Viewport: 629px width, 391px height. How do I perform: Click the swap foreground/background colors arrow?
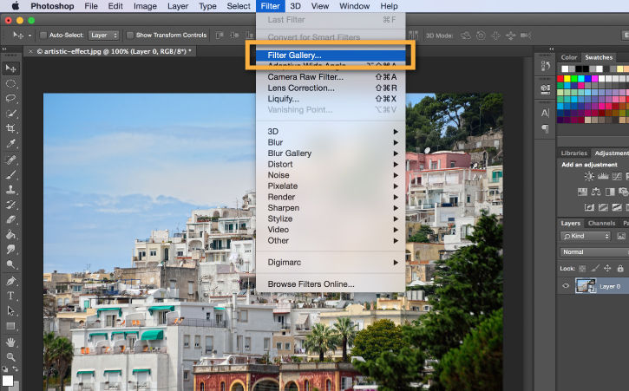pos(16,368)
